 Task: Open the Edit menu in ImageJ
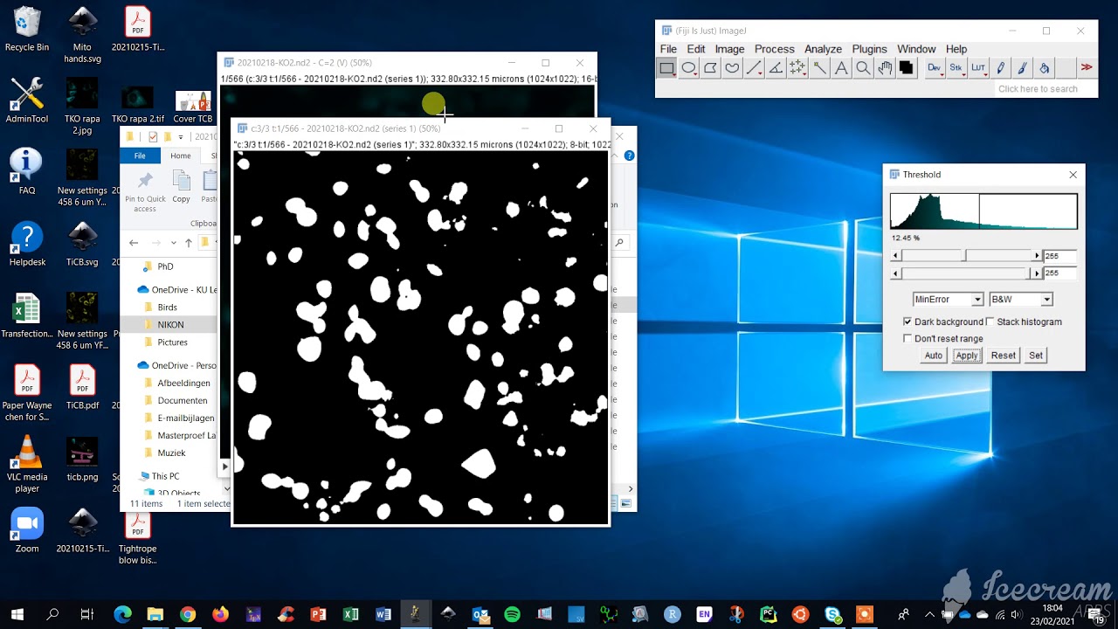[696, 49]
